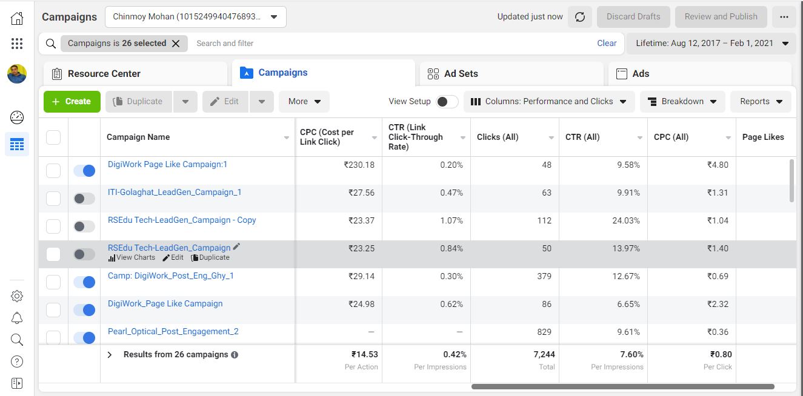Open Account Overview gauge icon
Image resolution: width=803 pixels, height=396 pixels.
17,117
